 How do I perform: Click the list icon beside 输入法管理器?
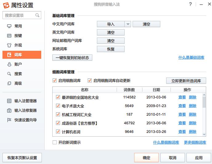[x=9, y=101]
